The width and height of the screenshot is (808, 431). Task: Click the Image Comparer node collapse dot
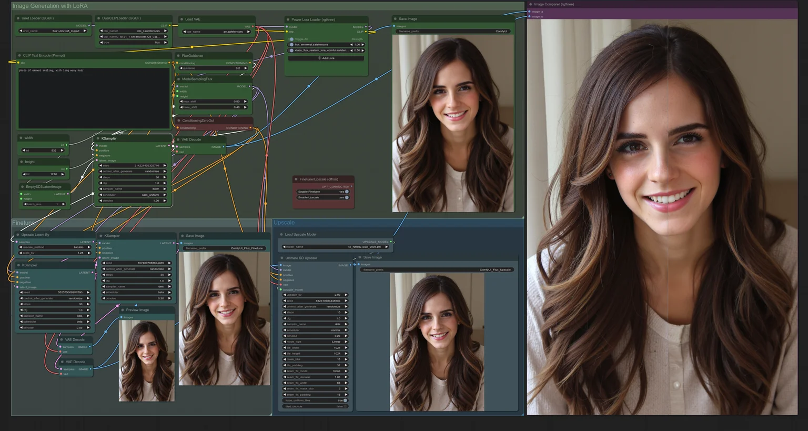pos(530,4)
